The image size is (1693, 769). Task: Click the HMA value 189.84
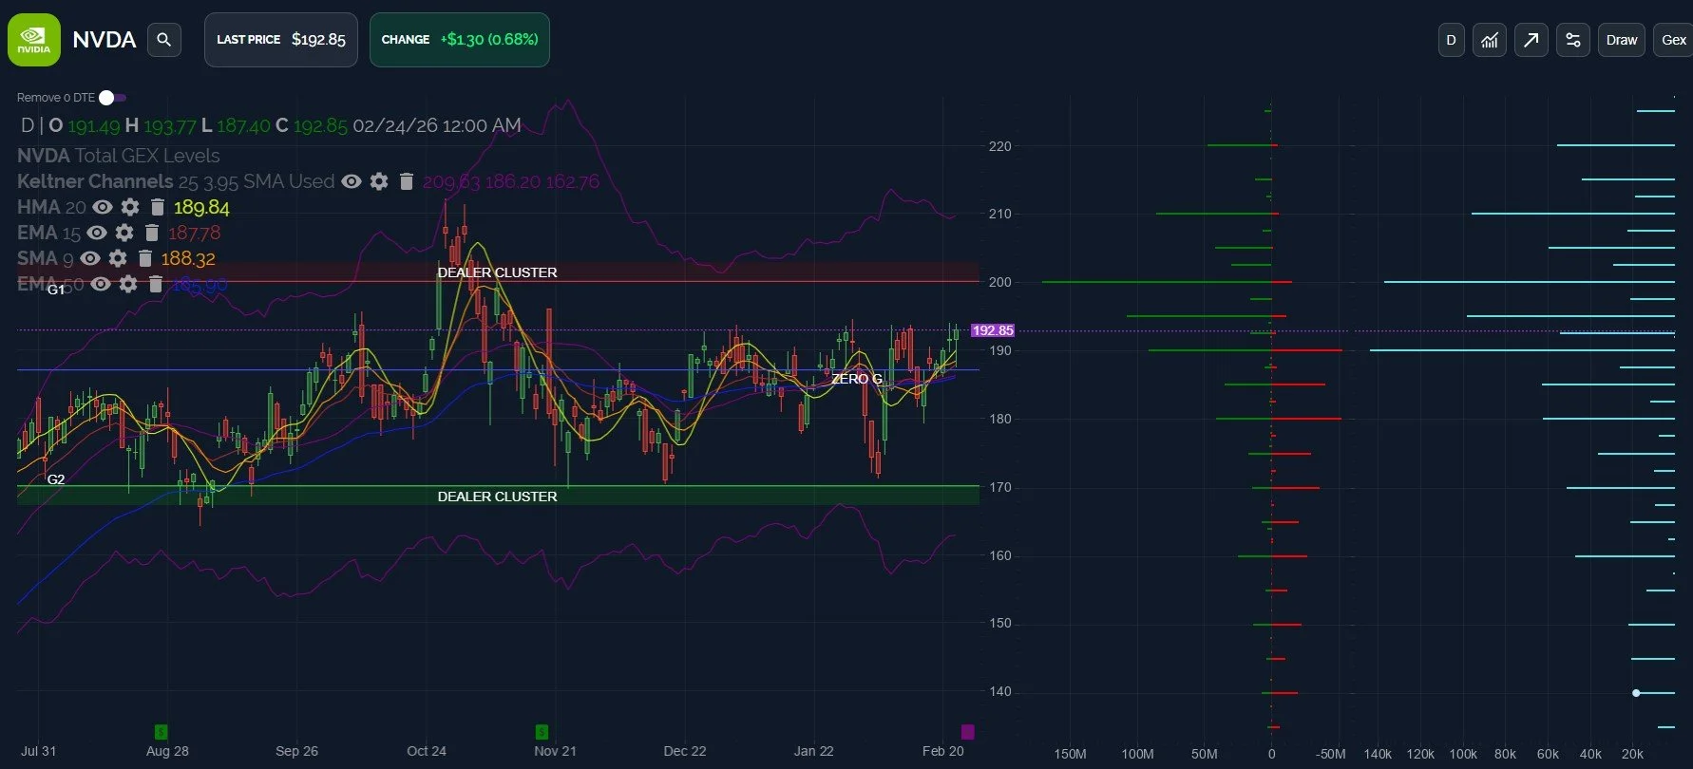coord(201,207)
